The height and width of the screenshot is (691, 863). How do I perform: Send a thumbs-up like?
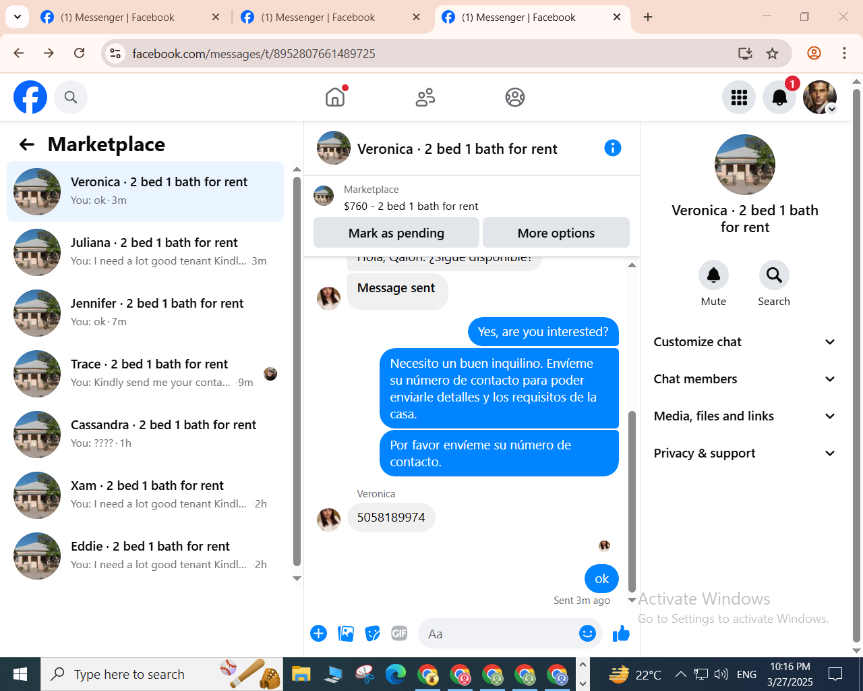[x=621, y=634]
